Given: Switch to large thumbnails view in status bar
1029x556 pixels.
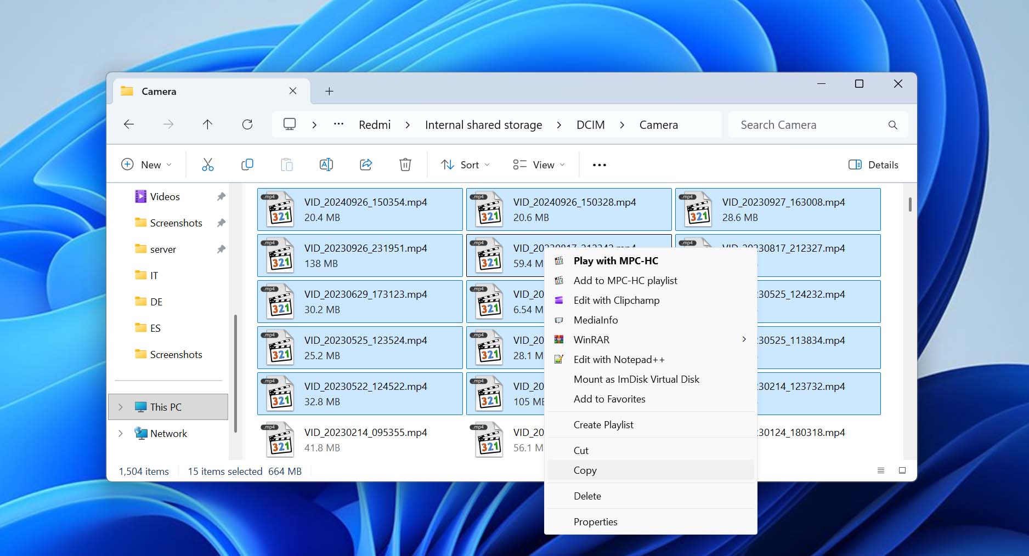Looking at the screenshot, I should (x=902, y=470).
